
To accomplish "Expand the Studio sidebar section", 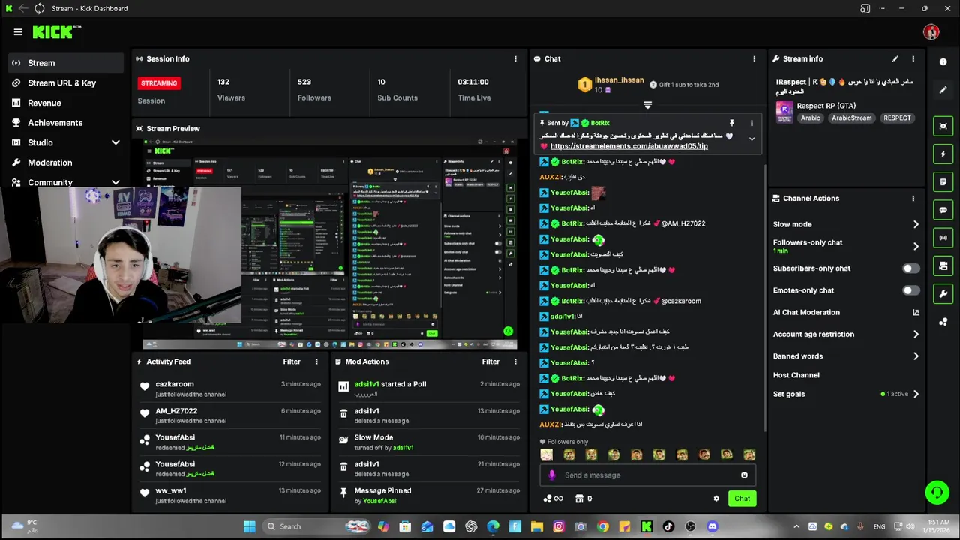I will (x=115, y=142).
